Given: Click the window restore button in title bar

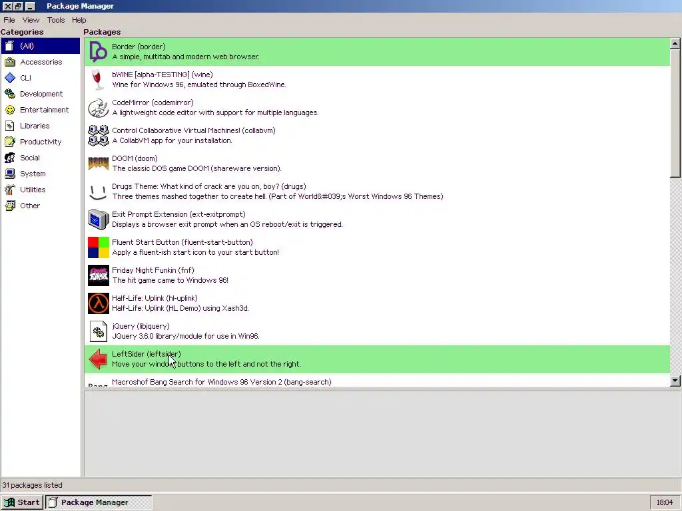Looking at the screenshot, I should [x=18, y=6].
